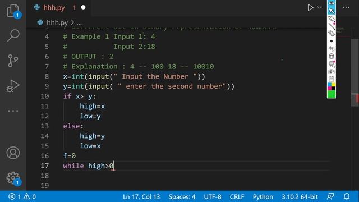
Task: Select the mouse pointer tool in annotation bar
Action: click(332, 11)
